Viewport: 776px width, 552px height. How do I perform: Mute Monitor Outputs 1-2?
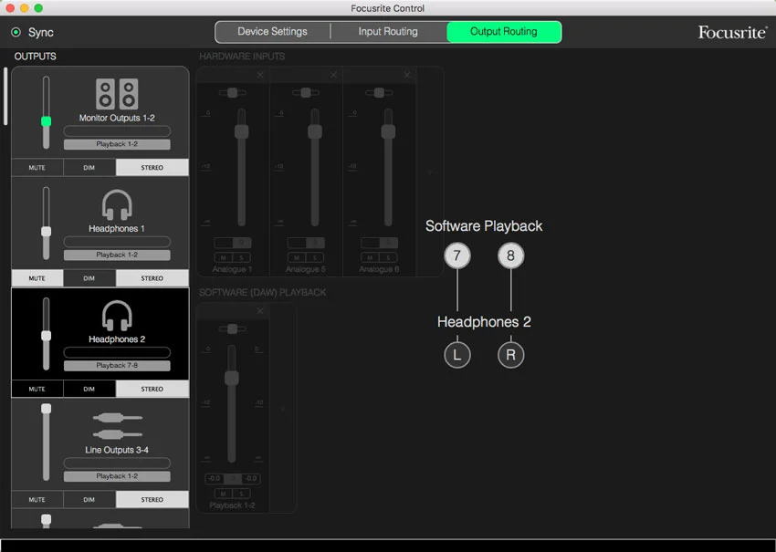pyautogui.click(x=37, y=168)
